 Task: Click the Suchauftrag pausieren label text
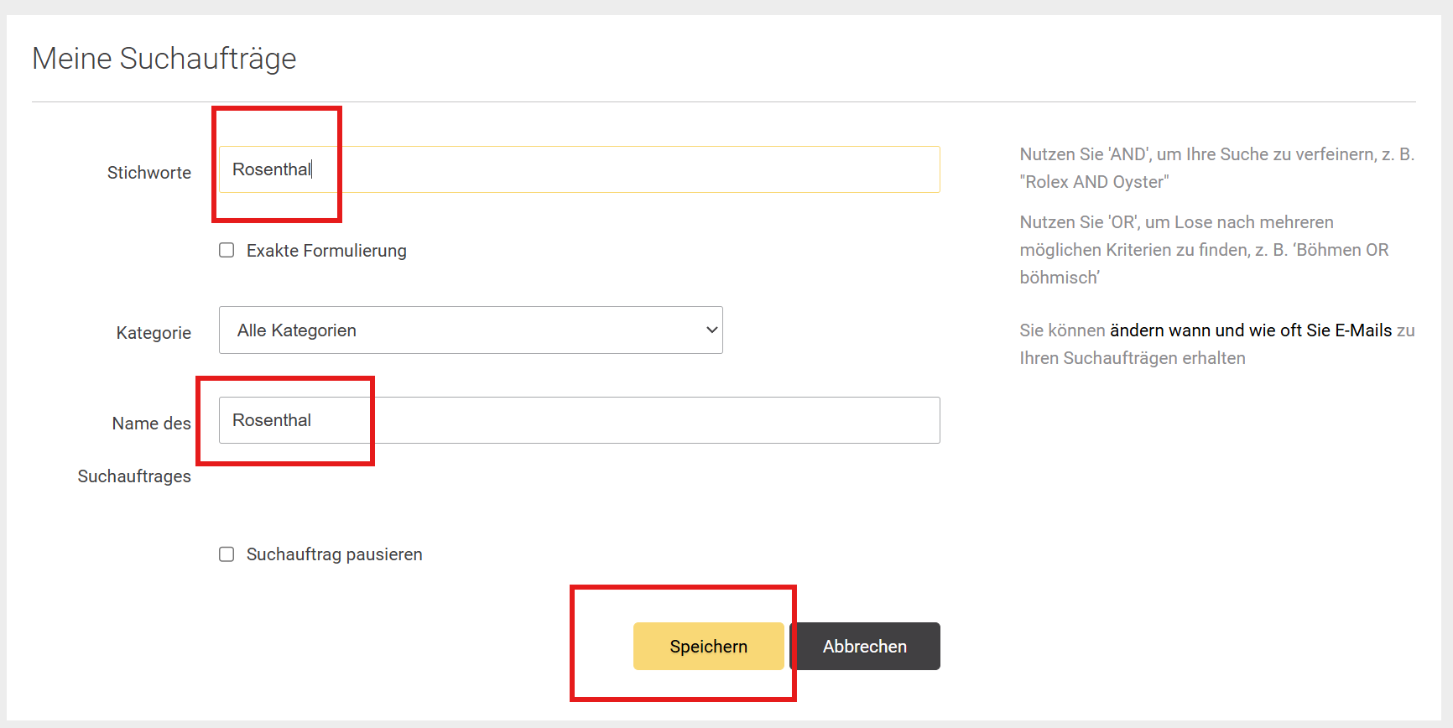pos(334,554)
